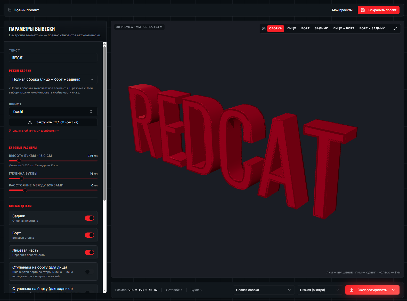This screenshot has height=301, width=407.
Task: Click the 3D PREVIEW · MM label
Action: point(139,27)
